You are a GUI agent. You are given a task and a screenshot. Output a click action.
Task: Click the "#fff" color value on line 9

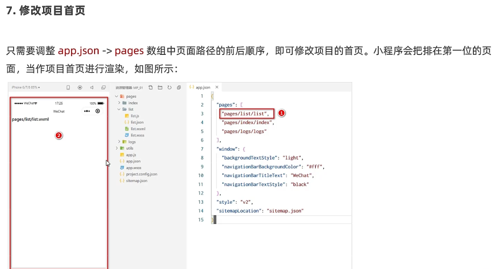tap(314, 167)
